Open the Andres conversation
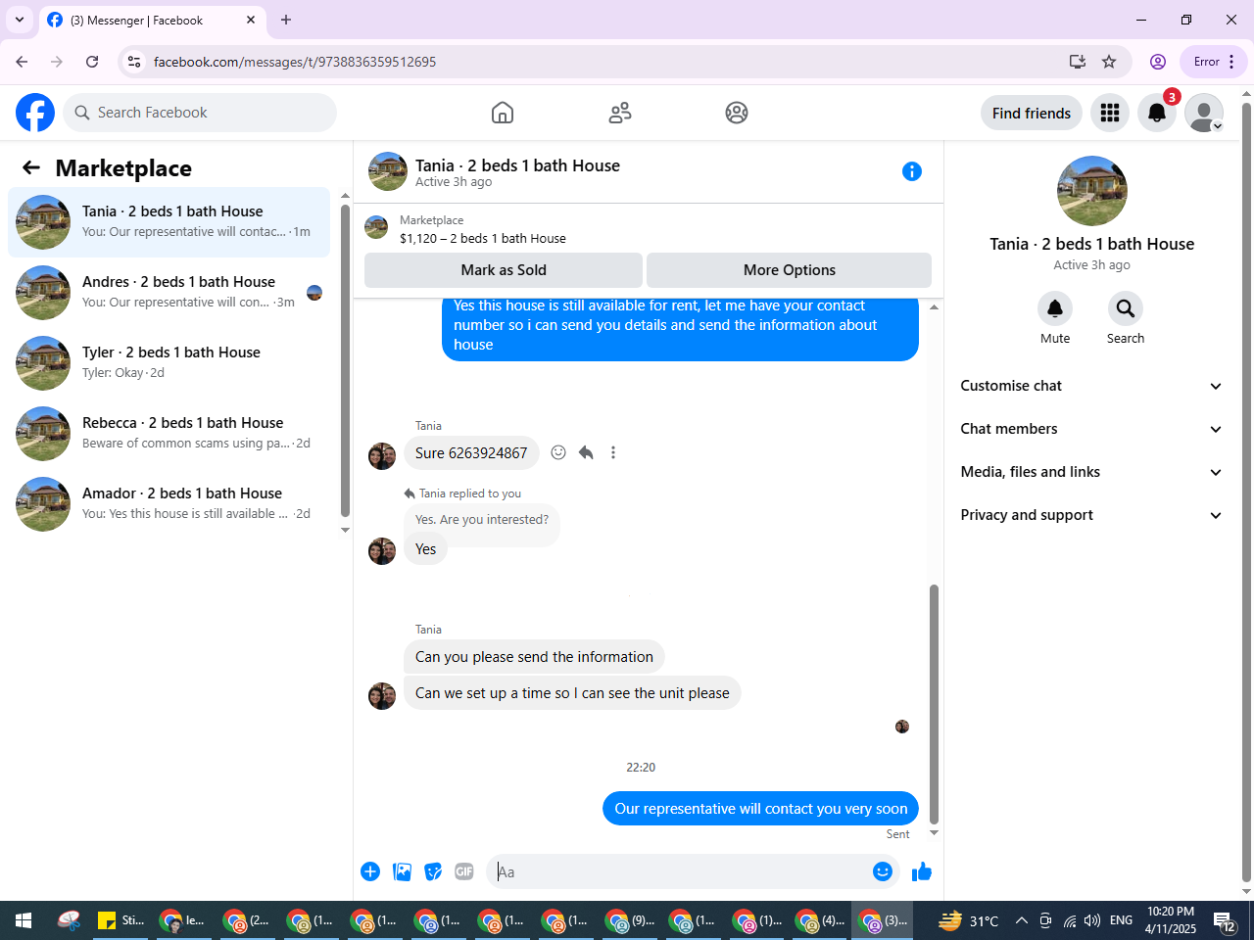This screenshot has height=940, width=1254. tap(169, 293)
